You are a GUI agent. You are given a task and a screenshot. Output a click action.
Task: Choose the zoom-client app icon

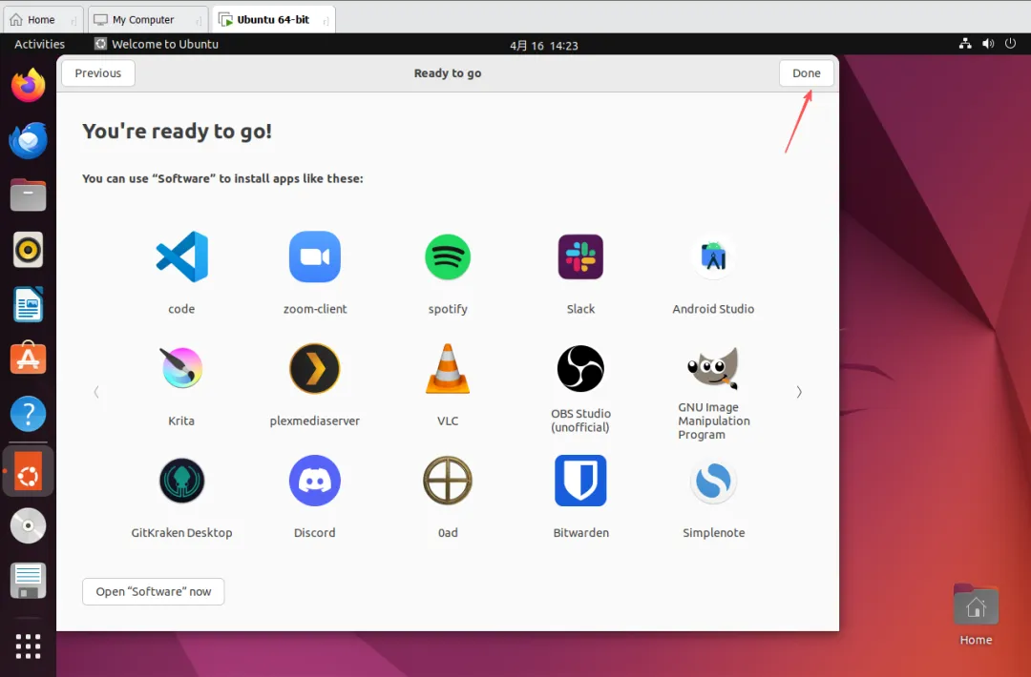315,256
